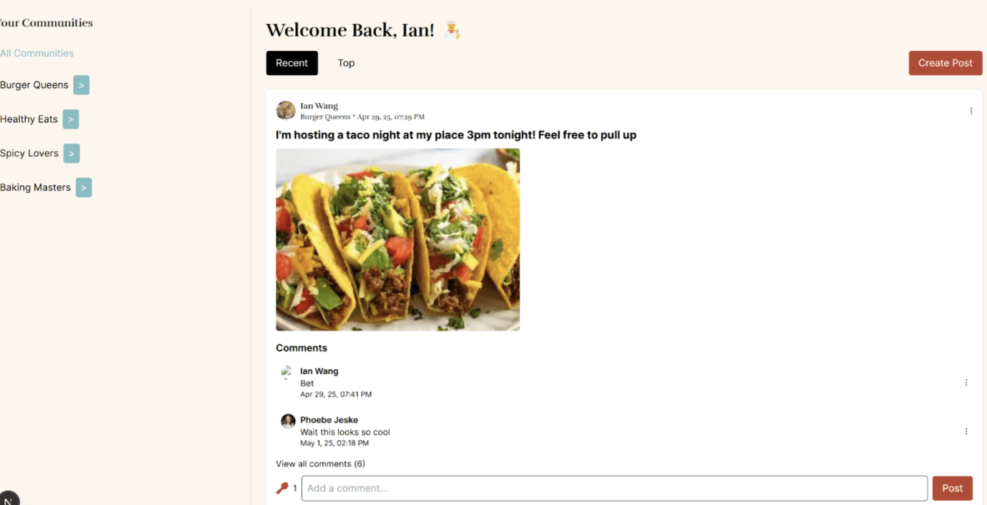Click the round N badge at bottom left
This screenshot has width=987, height=505.
[9, 498]
